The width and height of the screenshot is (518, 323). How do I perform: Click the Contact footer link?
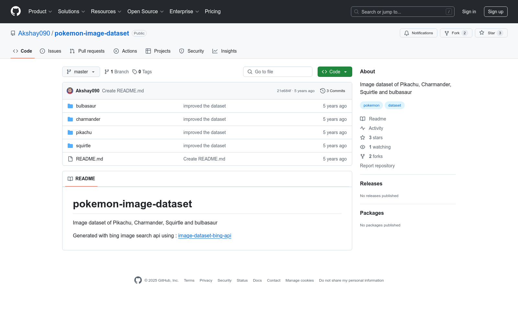[274, 280]
